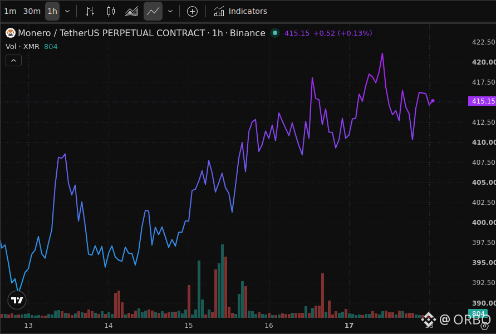Open the timeframe interval dropdown arrow

(x=67, y=11)
